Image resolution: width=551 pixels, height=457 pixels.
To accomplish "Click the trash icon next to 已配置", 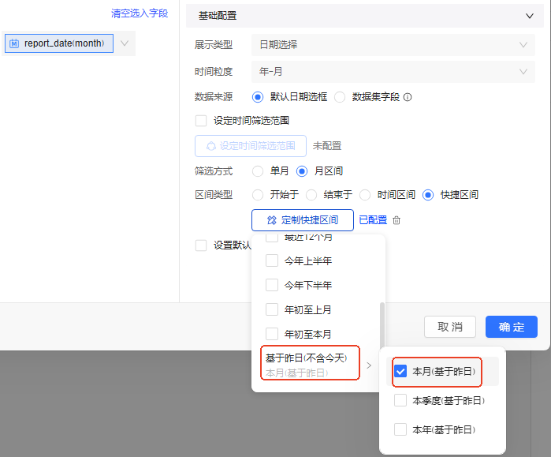I will point(396,220).
